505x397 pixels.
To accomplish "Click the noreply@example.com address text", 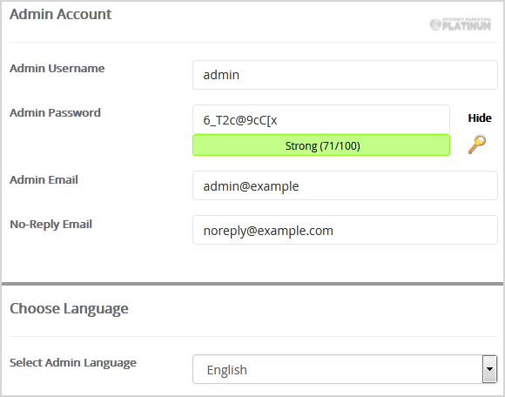I will point(268,231).
